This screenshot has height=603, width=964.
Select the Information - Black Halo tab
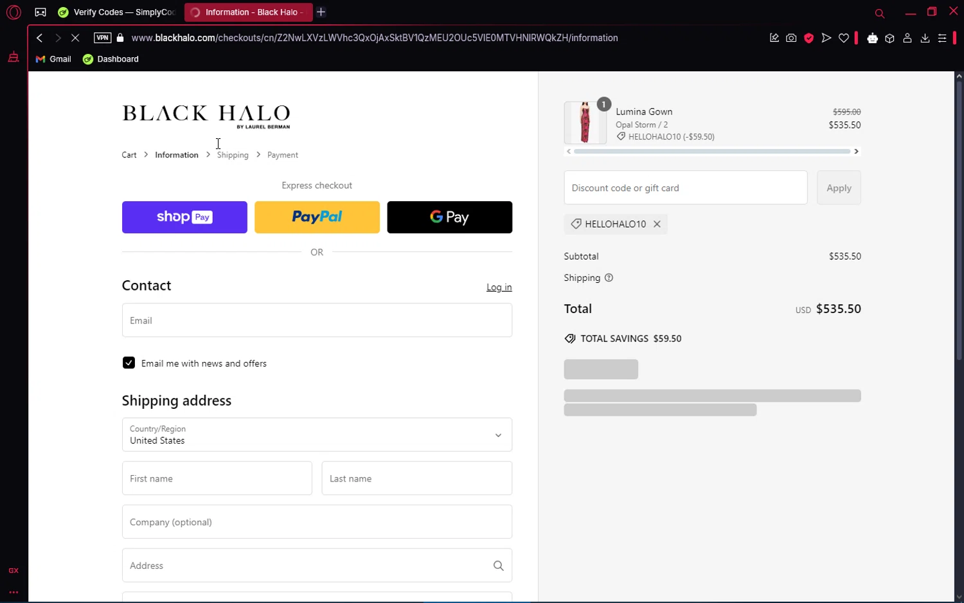coord(248,12)
